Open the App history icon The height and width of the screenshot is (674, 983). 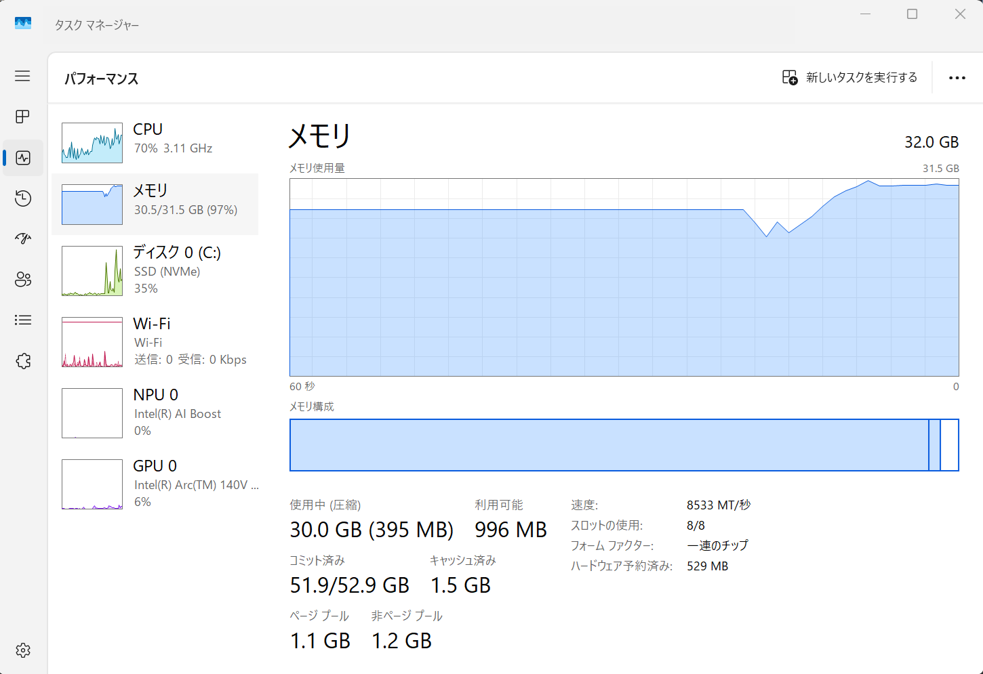point(23,198)
